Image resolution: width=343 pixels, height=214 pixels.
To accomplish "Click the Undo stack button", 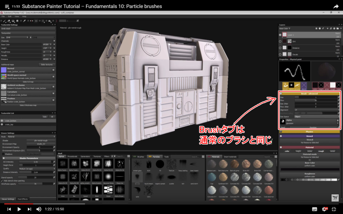I will click(x=28, y=29).
